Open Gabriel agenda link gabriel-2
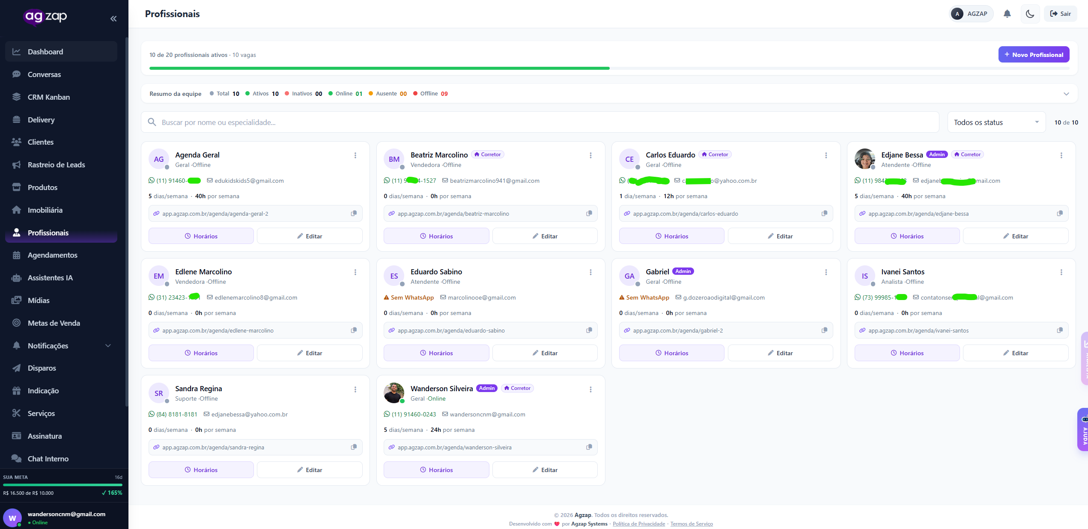Image resolution: width=1088 pixels, height=529 pixels. click(678, 330)
